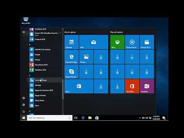Viewport: 184px width, 138px height.
Task: Open the taskbar clock and date
Action: pos(156,118)
